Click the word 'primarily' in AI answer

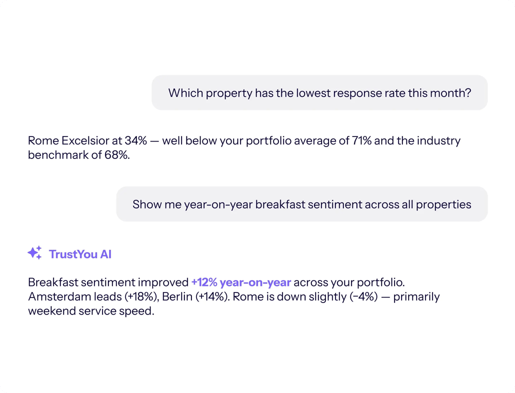[x=416, y=297]
